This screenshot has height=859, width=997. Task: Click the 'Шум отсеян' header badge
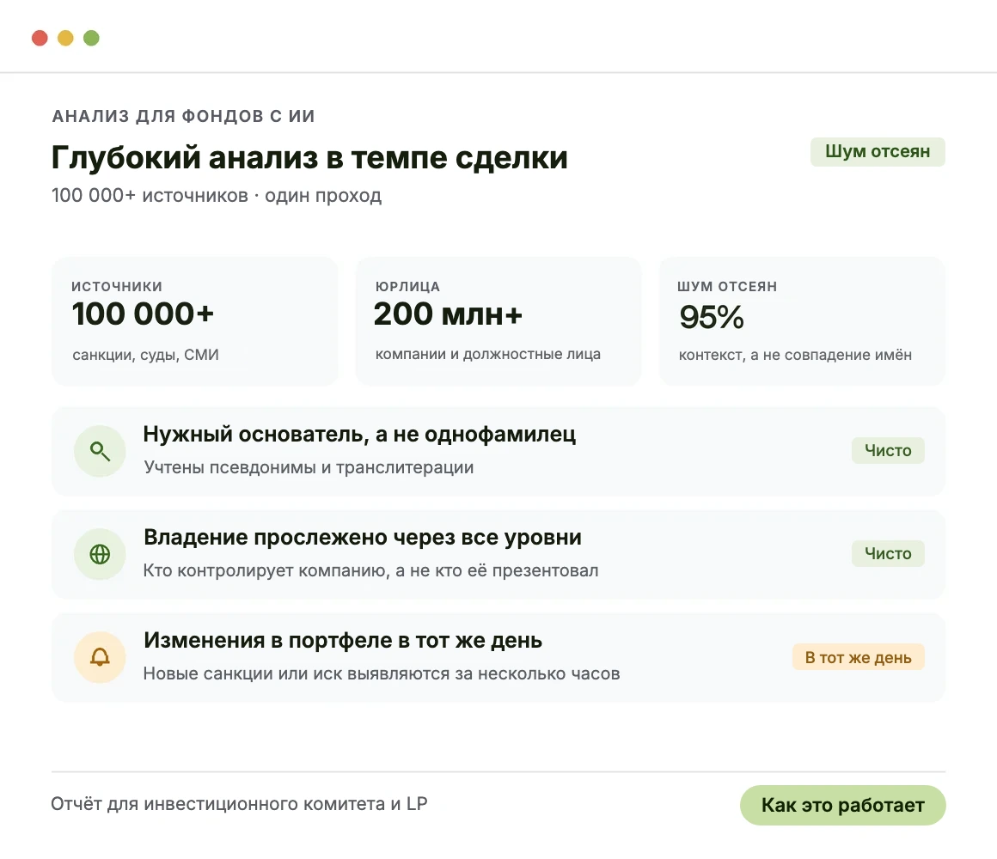click(878, 152)
